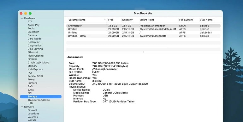Click the GPT (GUID Partition Table) value
Image resolution: width=243 pixels, height=122 pixels.
119,102
